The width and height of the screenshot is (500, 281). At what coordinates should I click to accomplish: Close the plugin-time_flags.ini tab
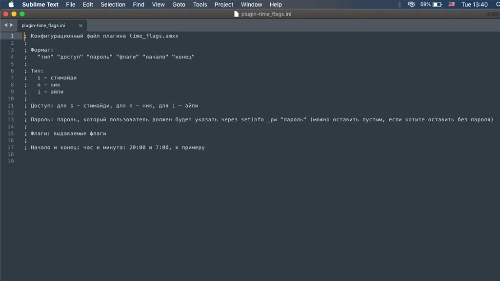click(x=80, y=25)
